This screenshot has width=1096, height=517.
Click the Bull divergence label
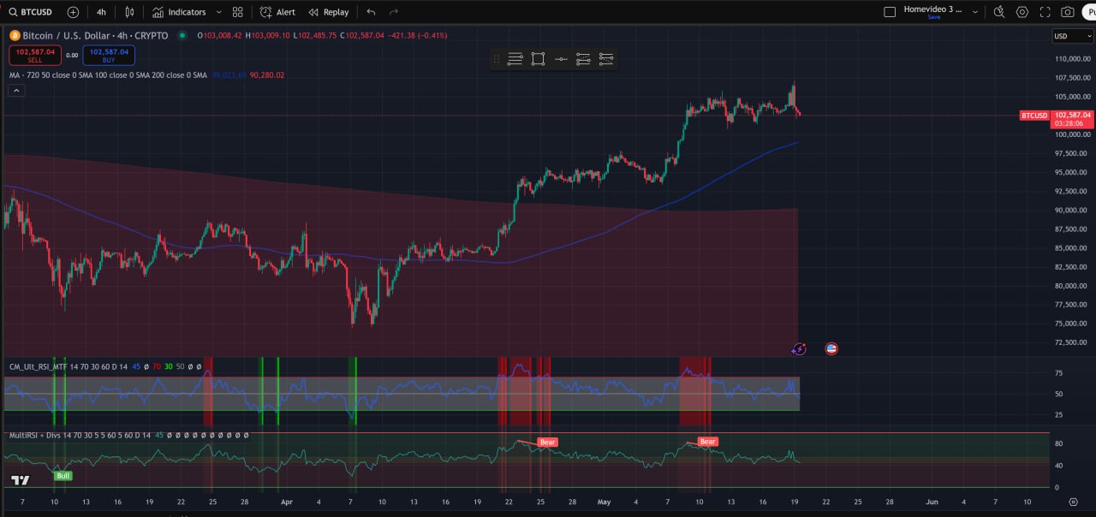(63, 475)
